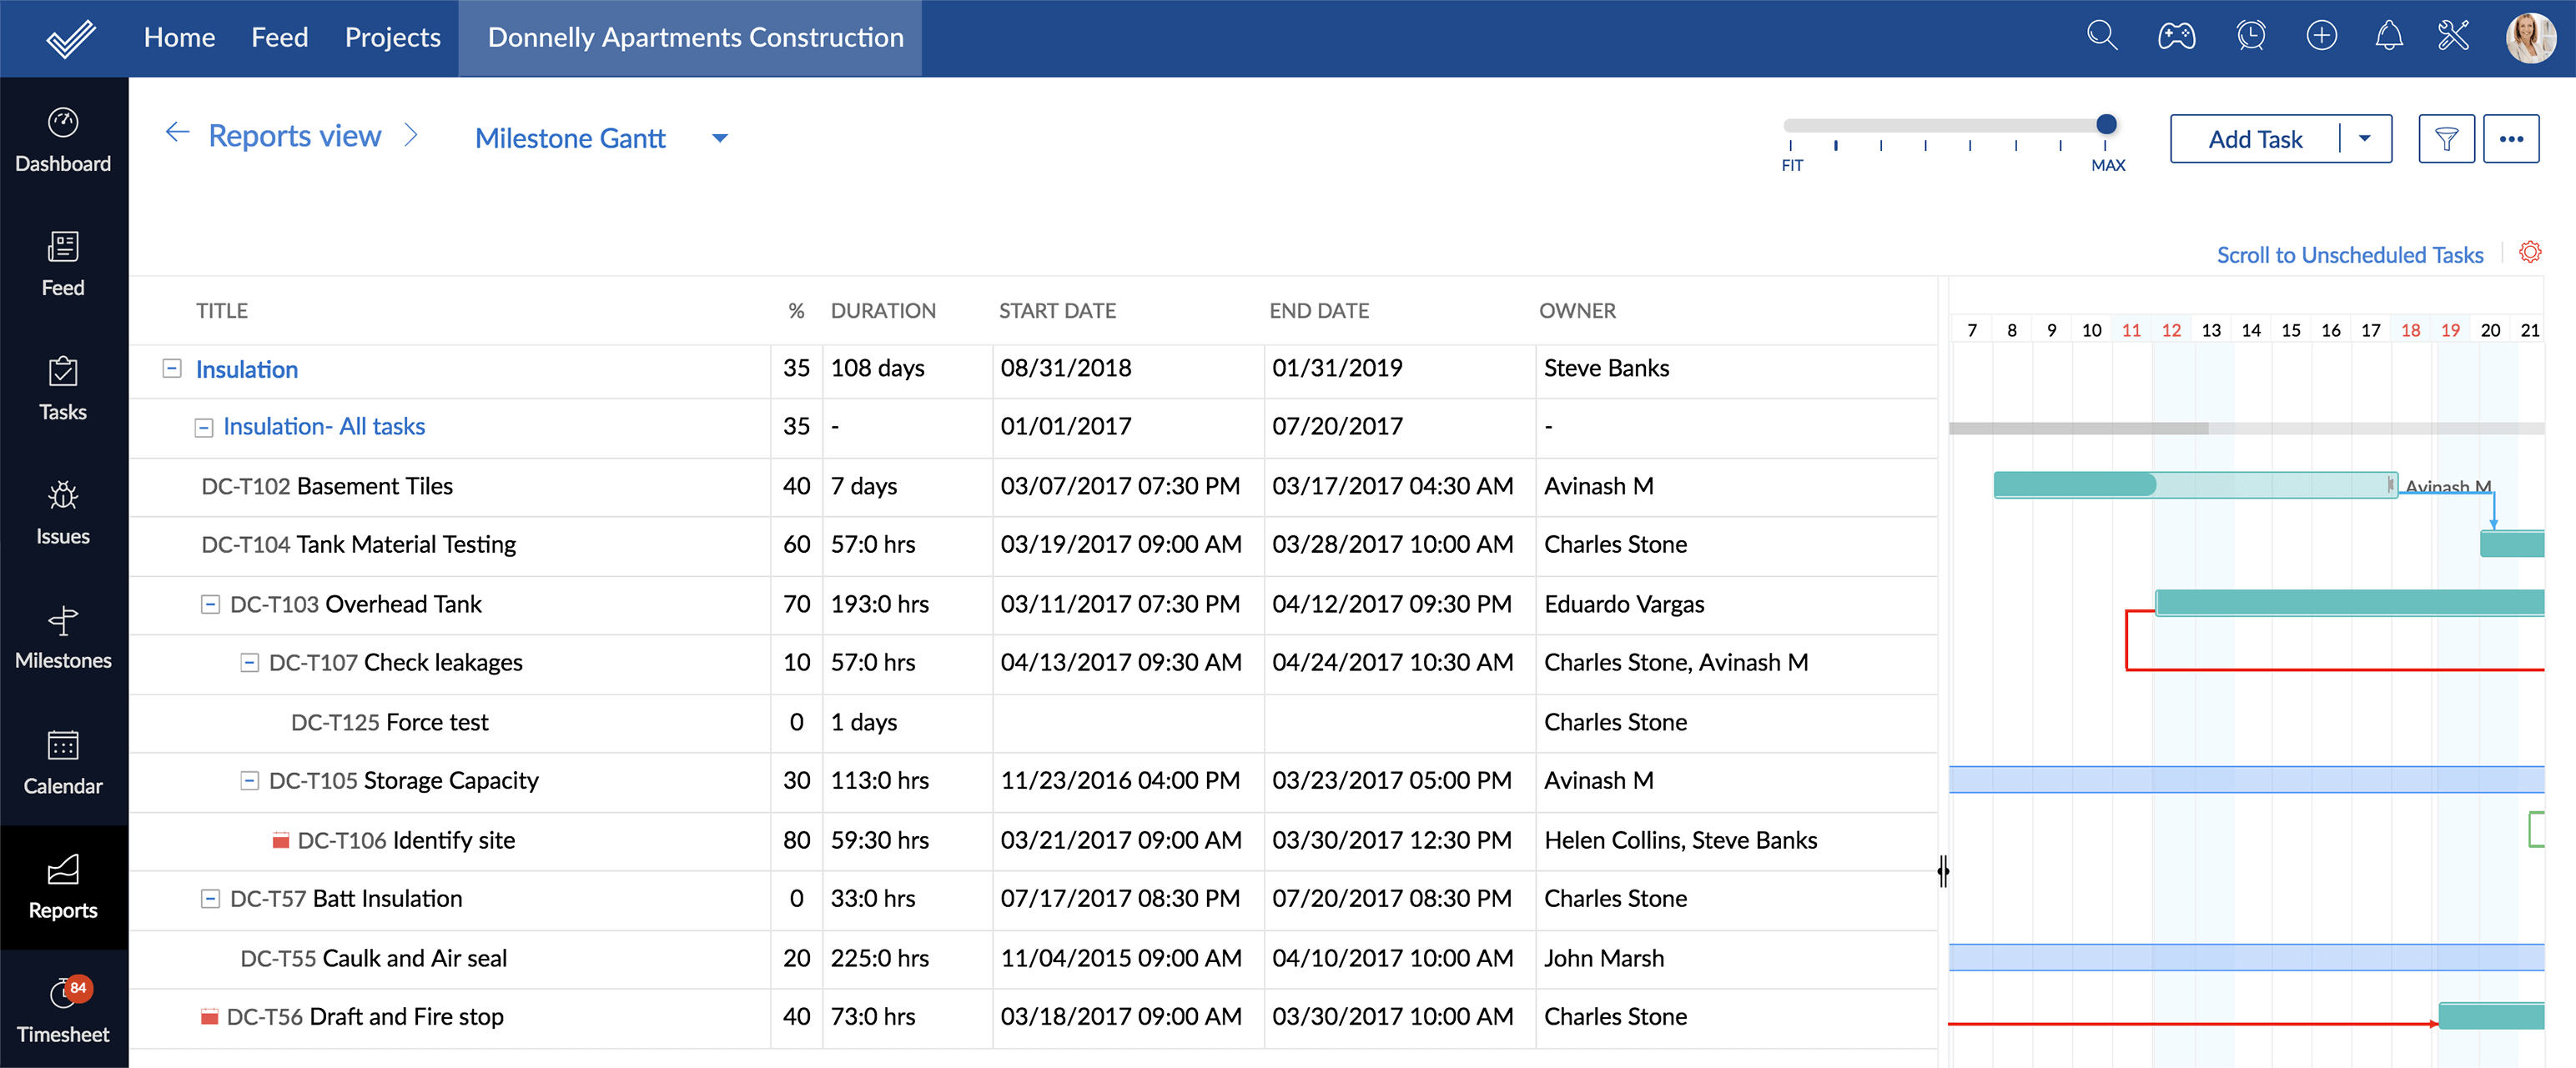The image size is (2576, 1068).
Task: Open the Feed top menu
Action: [x=279, y=37]
